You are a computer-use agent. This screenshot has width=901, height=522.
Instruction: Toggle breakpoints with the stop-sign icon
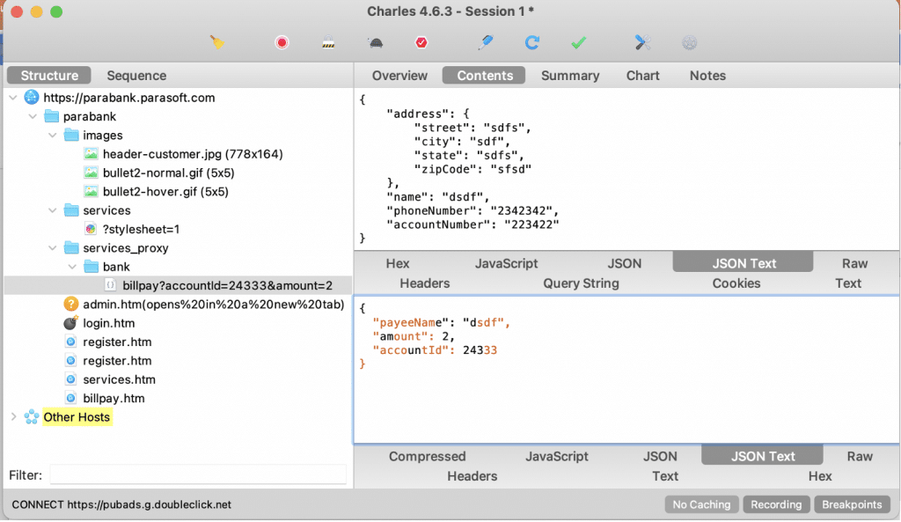tap(421, 41)
